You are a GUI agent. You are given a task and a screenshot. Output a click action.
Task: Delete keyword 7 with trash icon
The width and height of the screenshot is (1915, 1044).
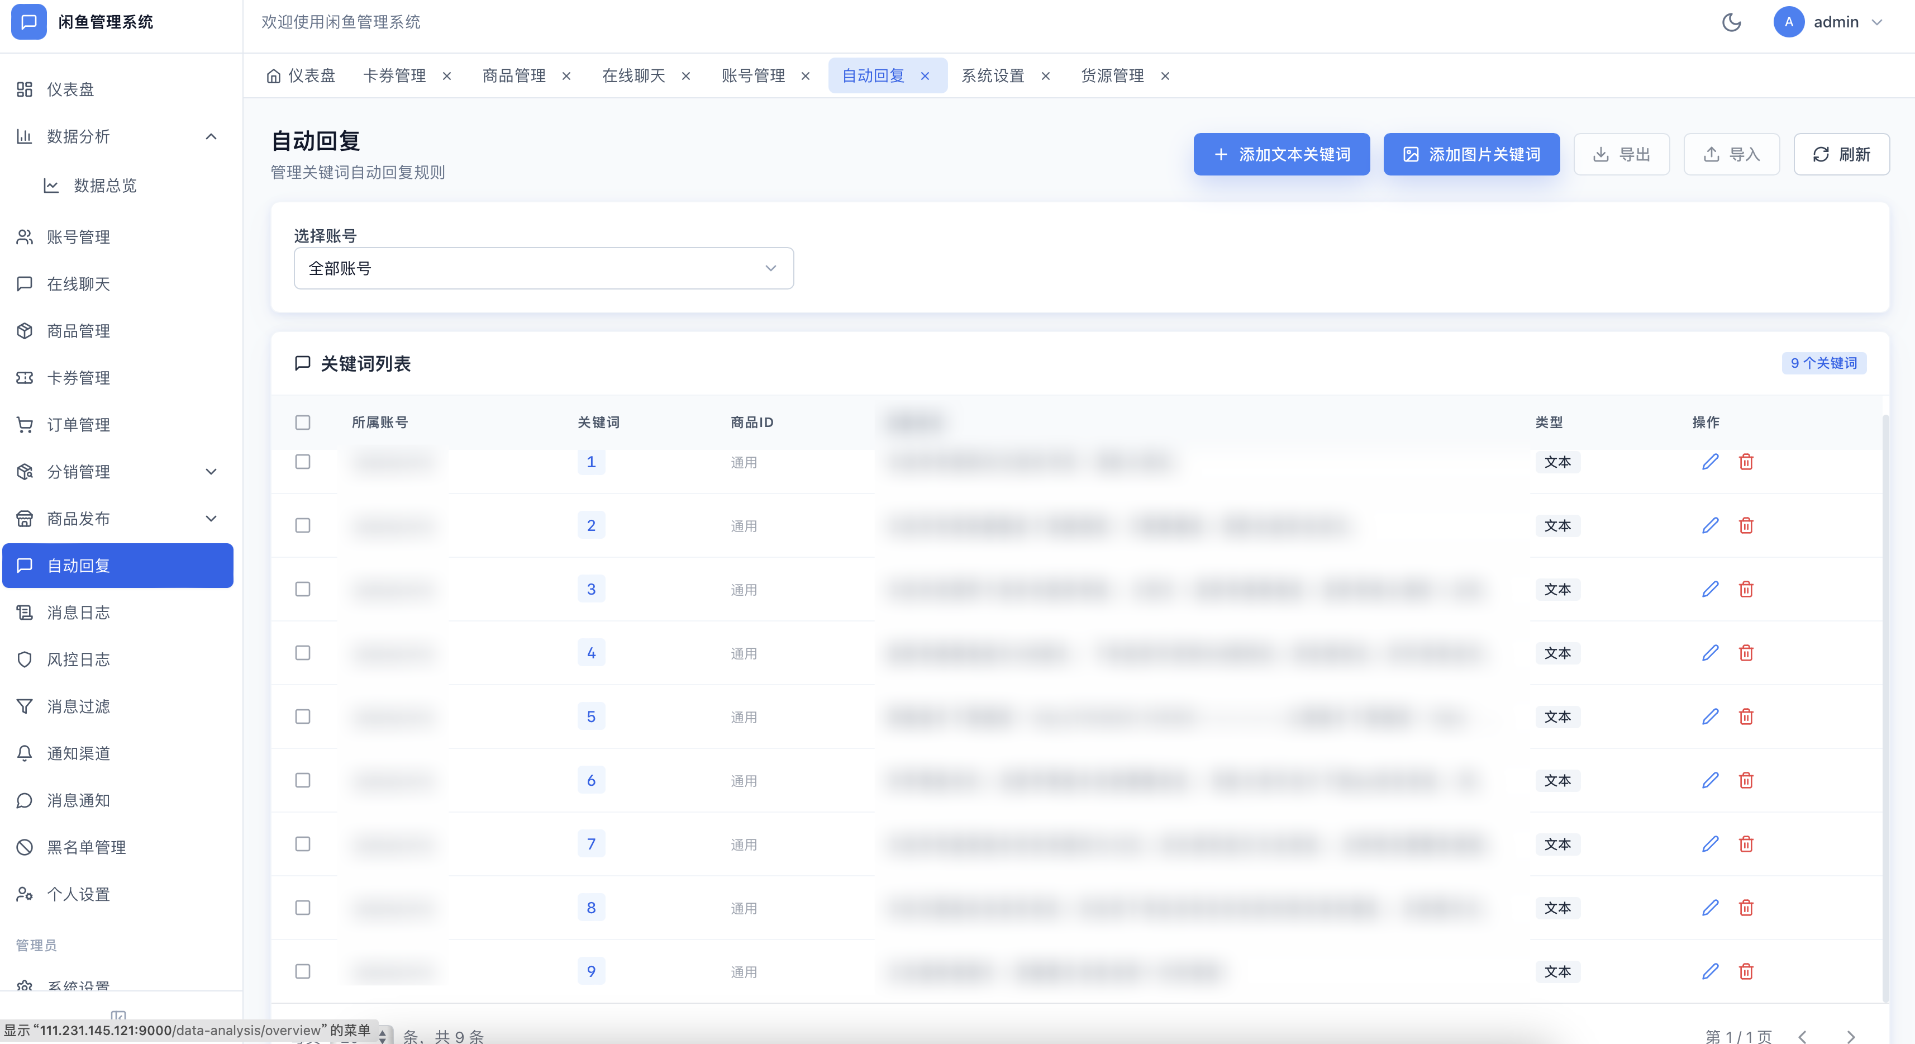1746,844
